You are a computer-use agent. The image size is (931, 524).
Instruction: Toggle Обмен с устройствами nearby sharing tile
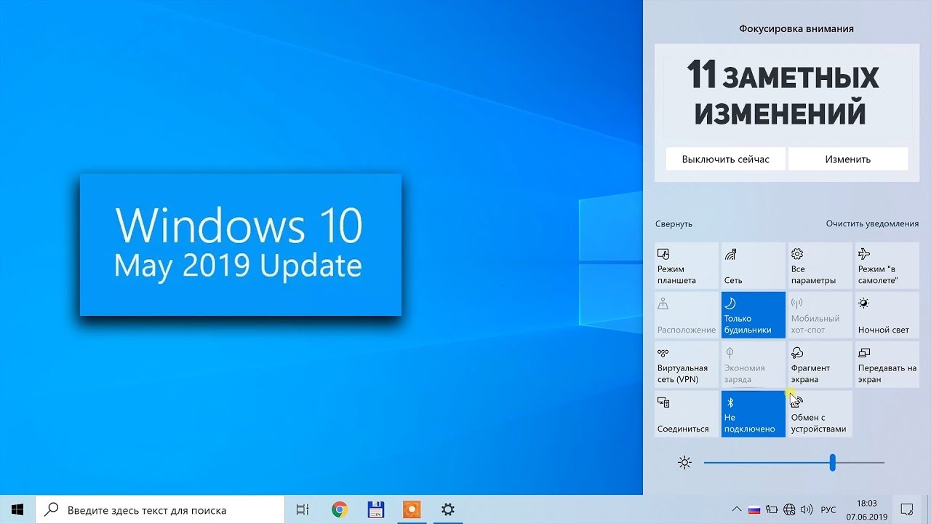[x=820, y=414]
